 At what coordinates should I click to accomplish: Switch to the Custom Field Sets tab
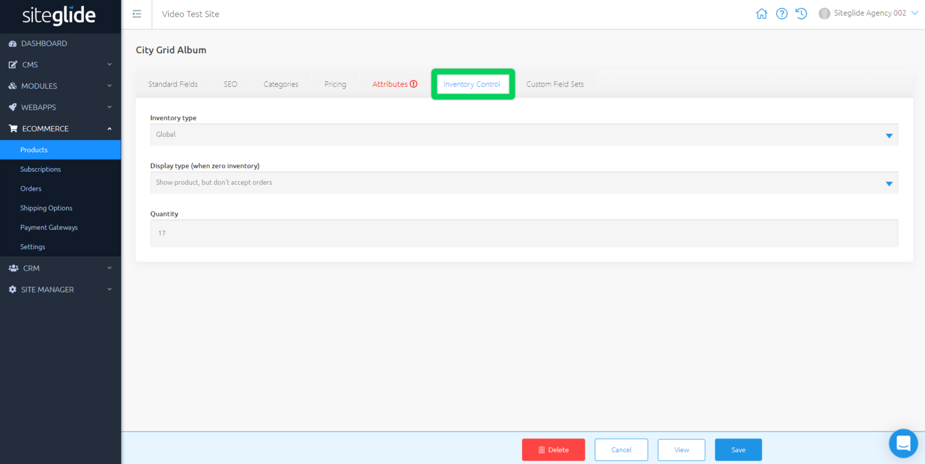coord(554,84)
